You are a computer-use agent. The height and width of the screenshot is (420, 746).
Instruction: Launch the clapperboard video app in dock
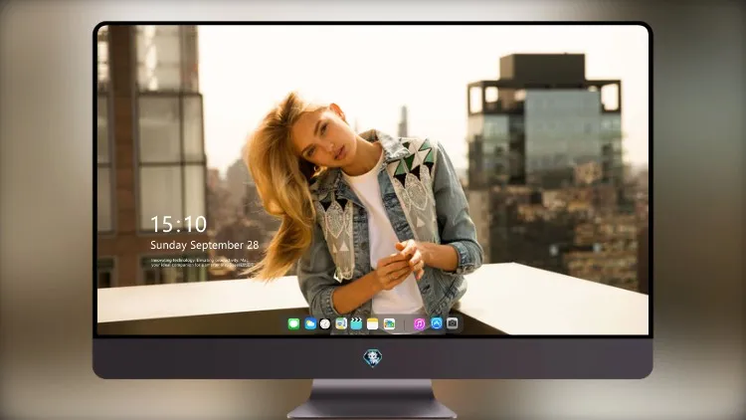click(356, 323)
